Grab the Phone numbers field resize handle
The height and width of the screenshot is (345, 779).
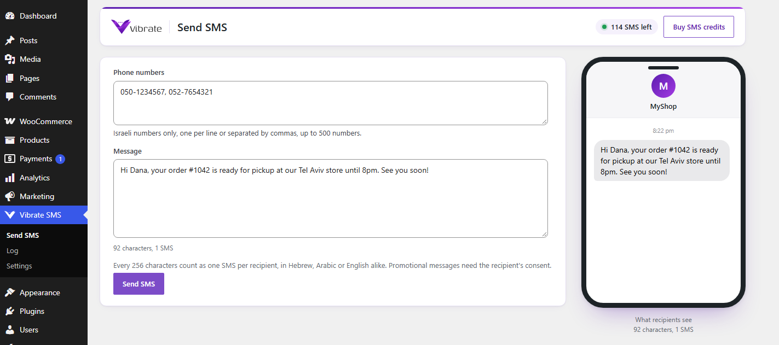[x=544, y=121]
